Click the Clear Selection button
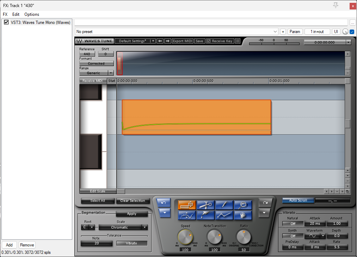The image size is (357, 257). coord(133,201)
